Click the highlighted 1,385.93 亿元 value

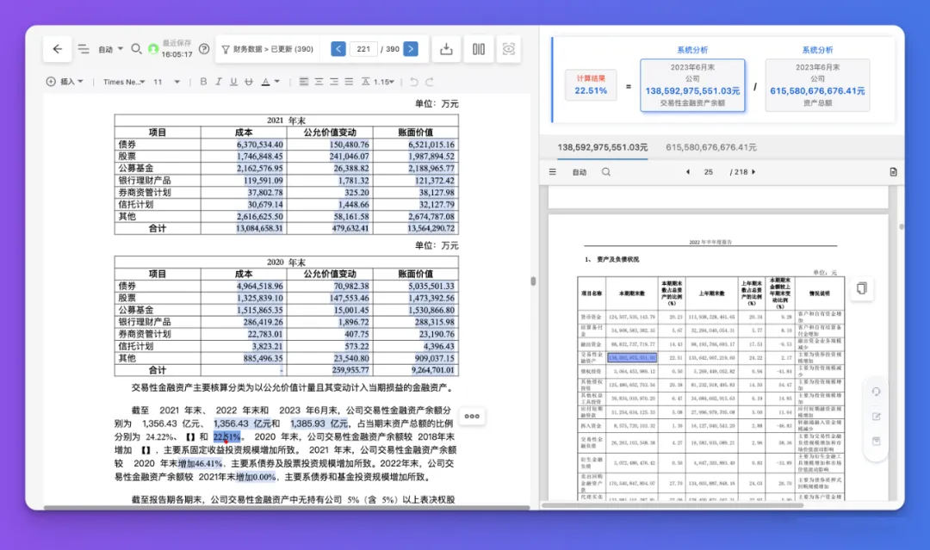tap(319, 423)
